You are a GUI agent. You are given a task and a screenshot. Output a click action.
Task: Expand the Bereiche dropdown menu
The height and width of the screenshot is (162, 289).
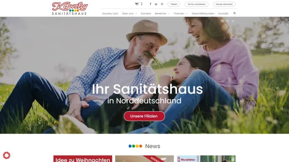[x=162, y=13]
